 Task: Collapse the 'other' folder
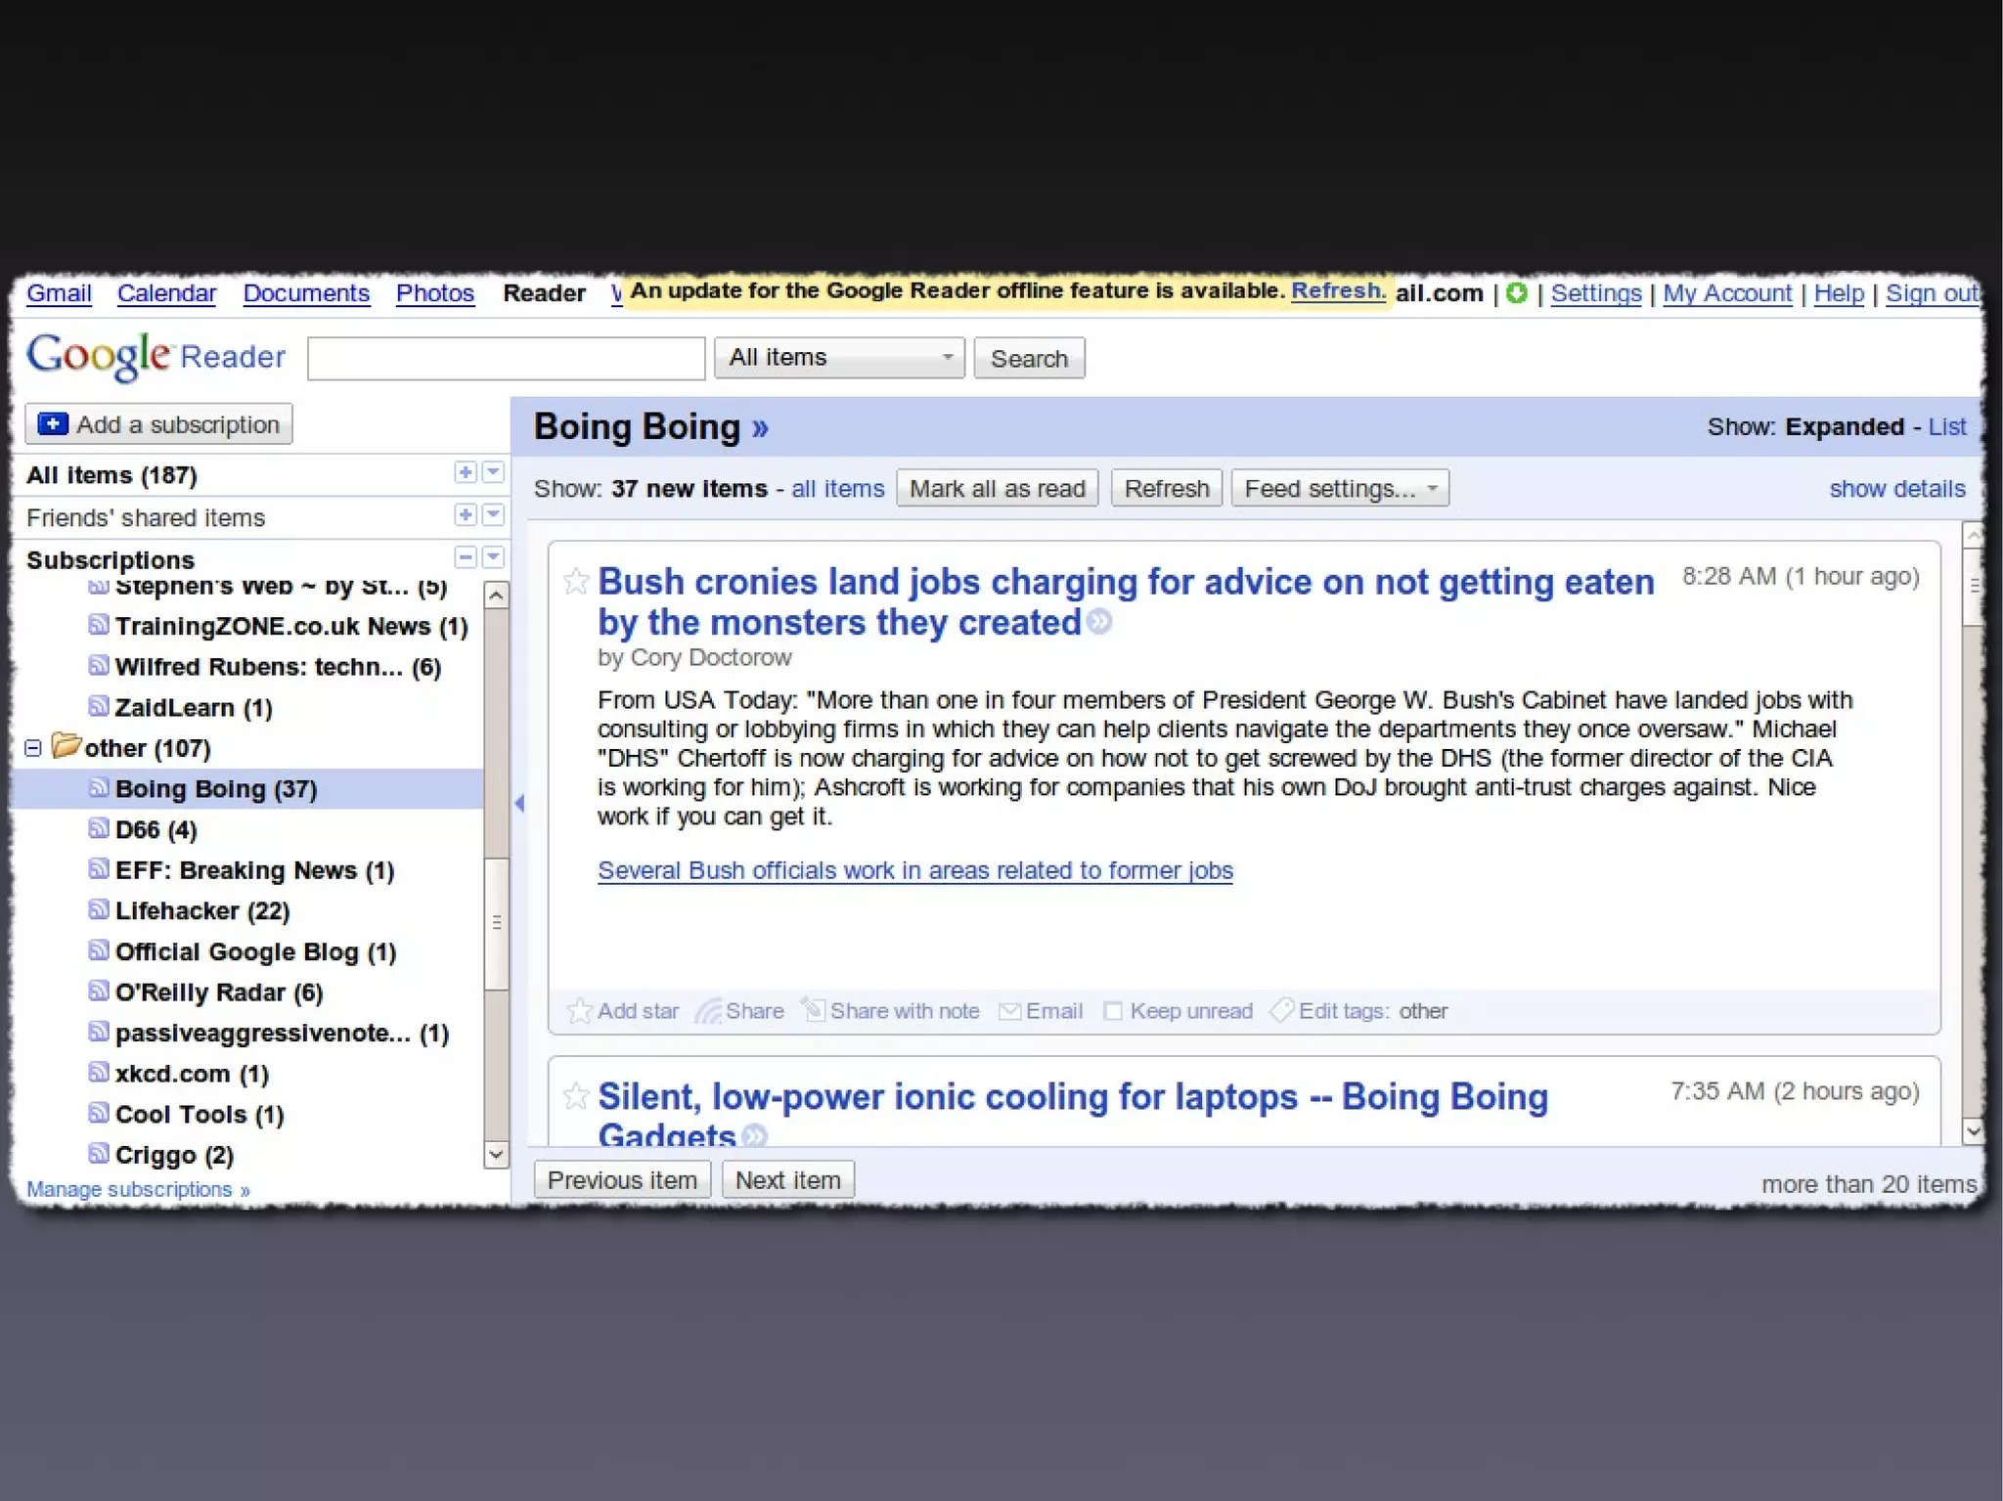tap(33, 748)
